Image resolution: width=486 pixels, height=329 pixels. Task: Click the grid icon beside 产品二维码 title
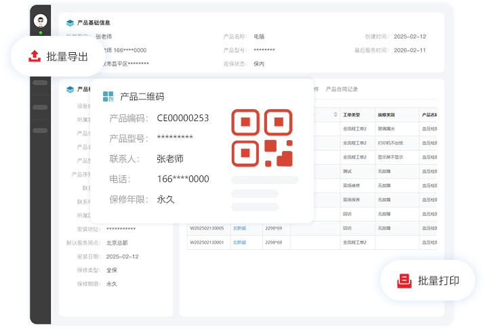[x=108, y=97]
